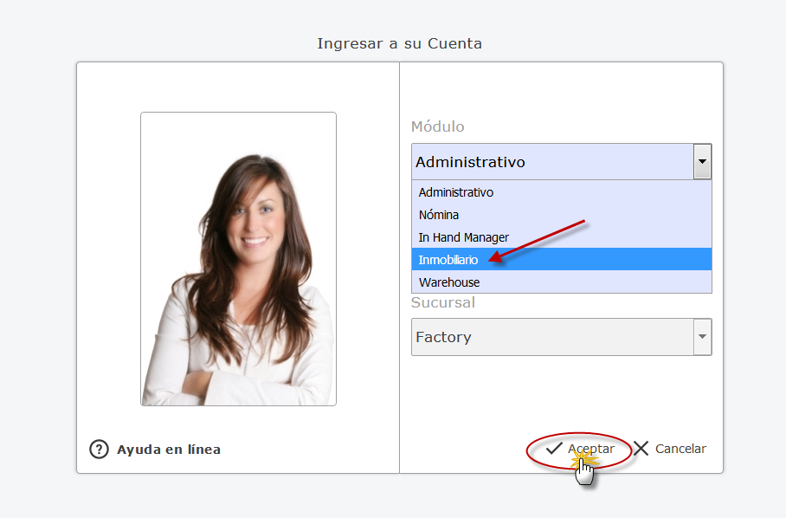Image resolution: width=786 pixels, height=518 pixels.
Task: Click the Cancelar button
Action: coord(670,449)
